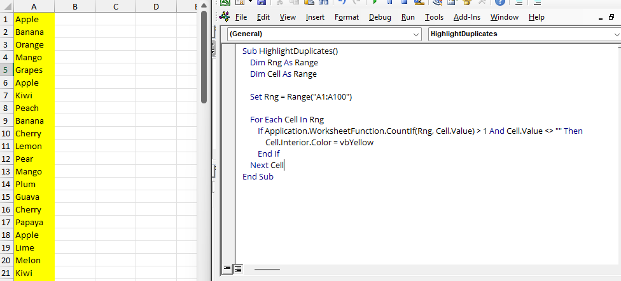Open Object Browser toolbar icon
Viewport: 621px width, 281px height.
[x=466, y=2]
